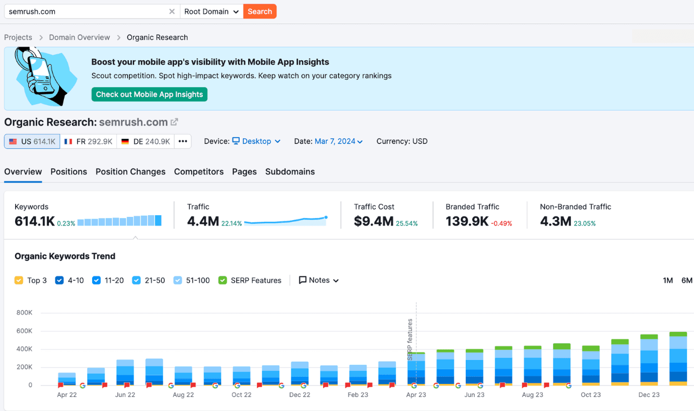Click the Currency: USD label
This screenshot has width=694, height=411.
[x=402, y=141]
